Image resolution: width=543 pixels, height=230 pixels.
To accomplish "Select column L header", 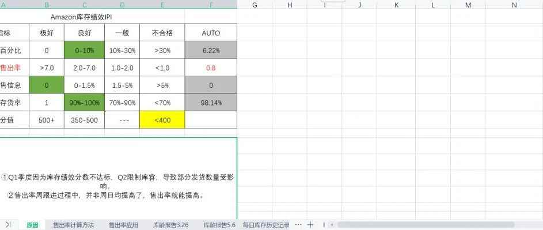I will pos(433,5).
